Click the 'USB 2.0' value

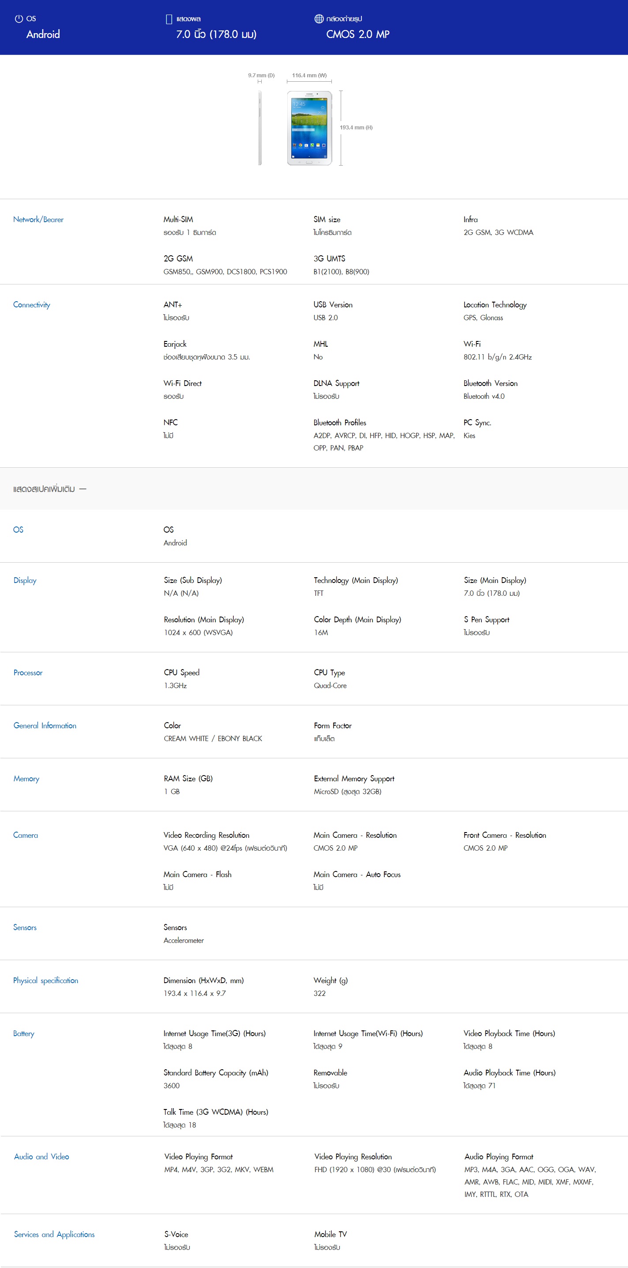[326, 318]
